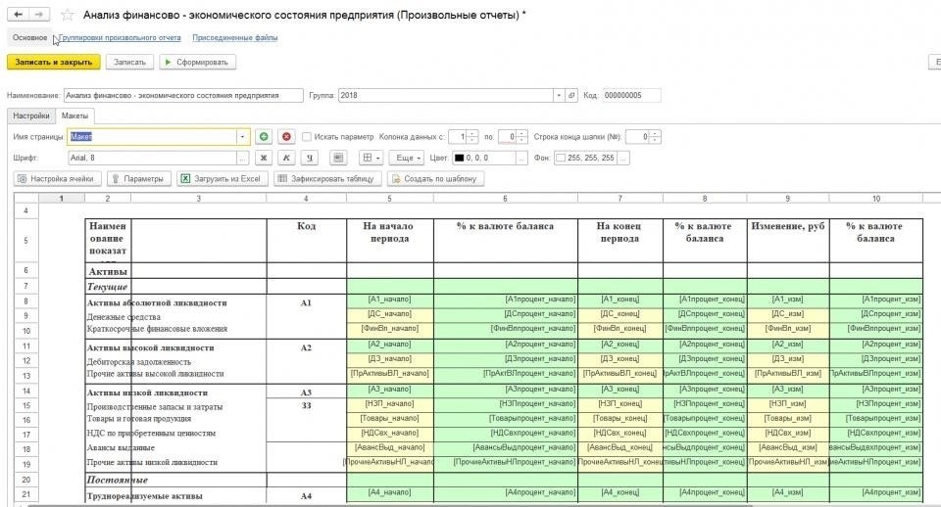Click the back navigation arrow
The height and width of the screenshot is (507, 941).
click(18, 16)
